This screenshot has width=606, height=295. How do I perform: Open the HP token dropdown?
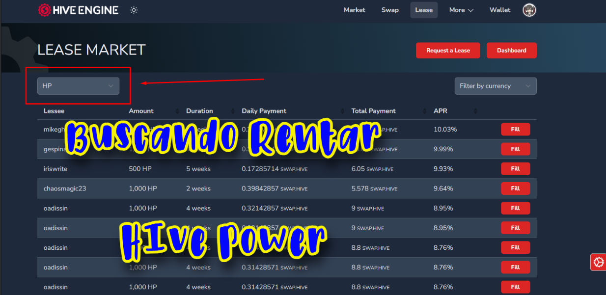click(78, 86)
